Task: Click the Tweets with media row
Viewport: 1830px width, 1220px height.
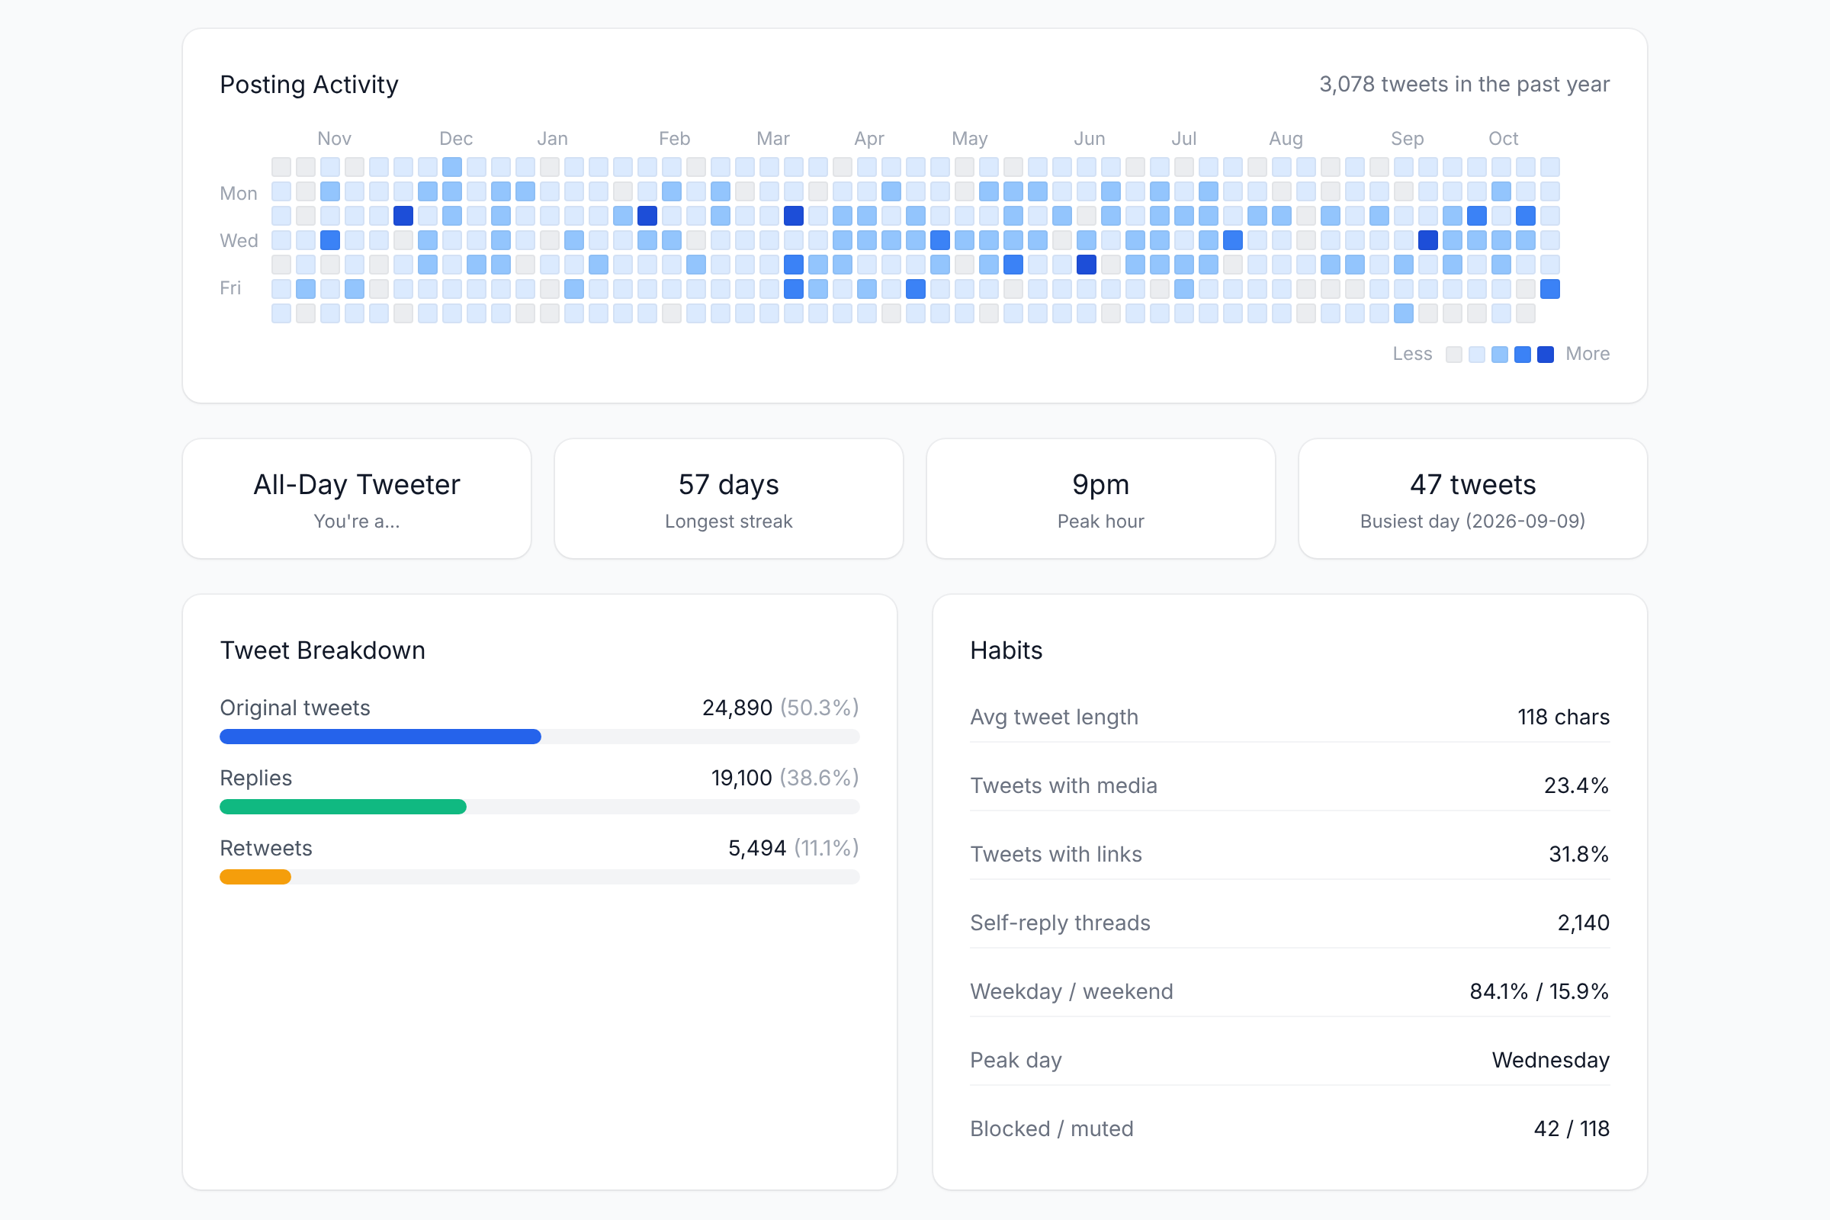Action: (1290, 786)
